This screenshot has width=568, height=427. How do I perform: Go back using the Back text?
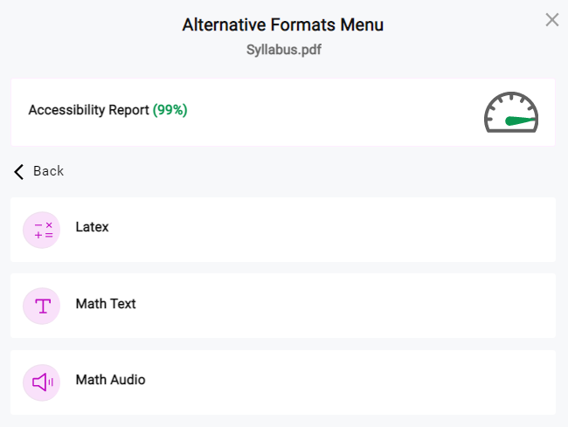point(49,171)
